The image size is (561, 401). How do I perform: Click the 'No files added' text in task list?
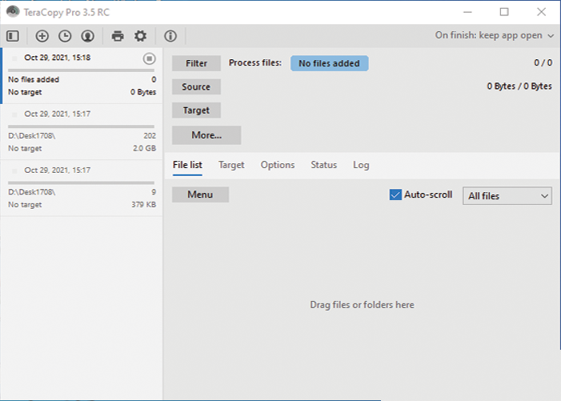pyautogui.click(x=34, y=79)
